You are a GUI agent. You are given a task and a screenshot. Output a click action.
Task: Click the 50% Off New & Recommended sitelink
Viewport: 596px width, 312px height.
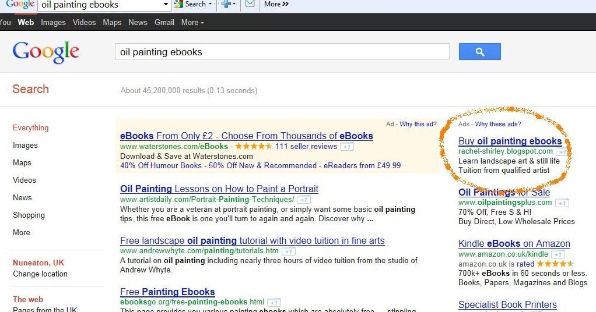[x=262, y=165]
